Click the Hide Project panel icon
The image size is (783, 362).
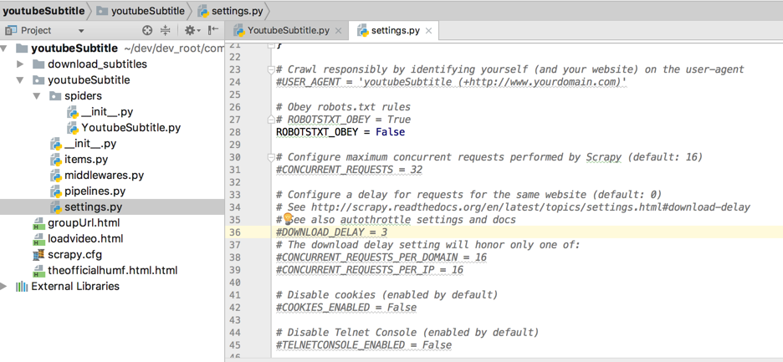pyautogui.click(x=213, y=30)
